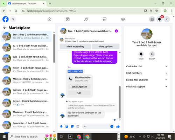Open the Reels video icon
The height and width of the screenshot is (140, 175).
click(68, 19)
